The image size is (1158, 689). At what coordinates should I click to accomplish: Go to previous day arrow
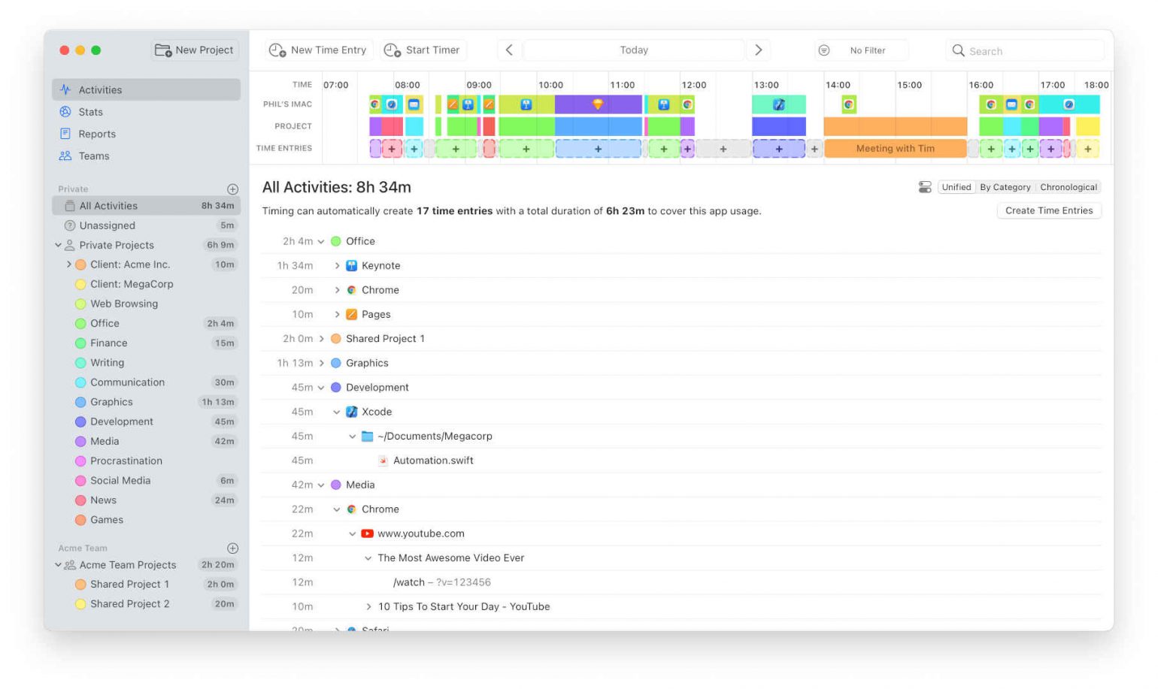coord(509,50)
